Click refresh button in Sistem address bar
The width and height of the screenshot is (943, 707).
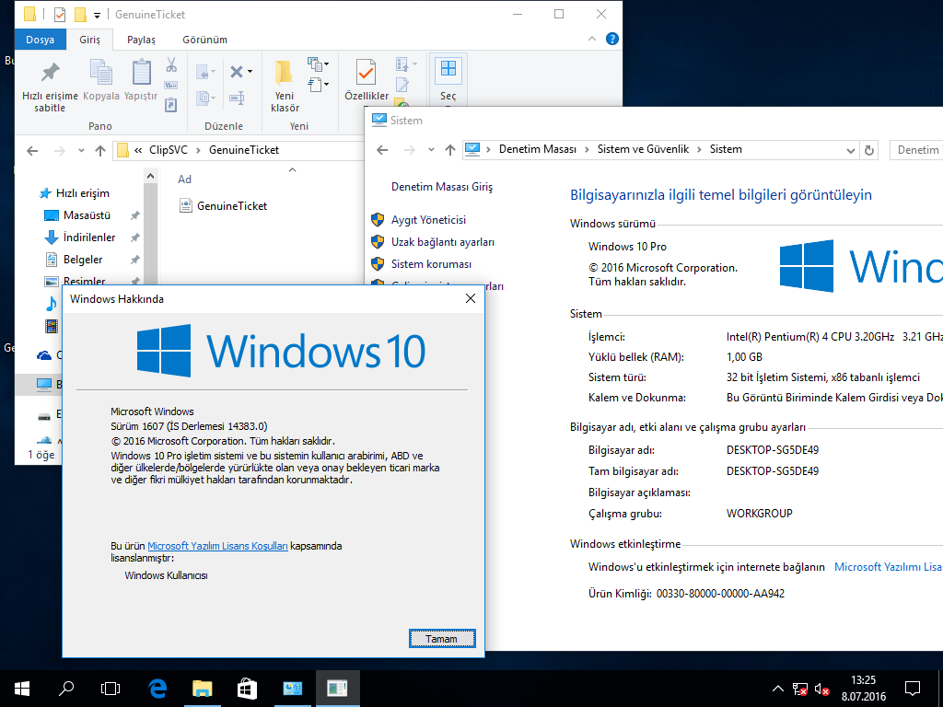coord(869,150)
